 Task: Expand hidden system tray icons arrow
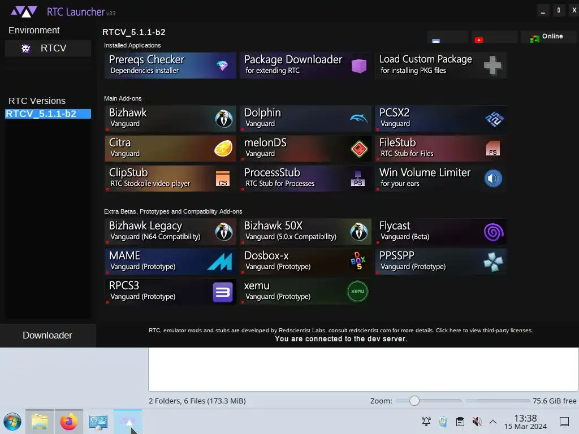point(493,422)
